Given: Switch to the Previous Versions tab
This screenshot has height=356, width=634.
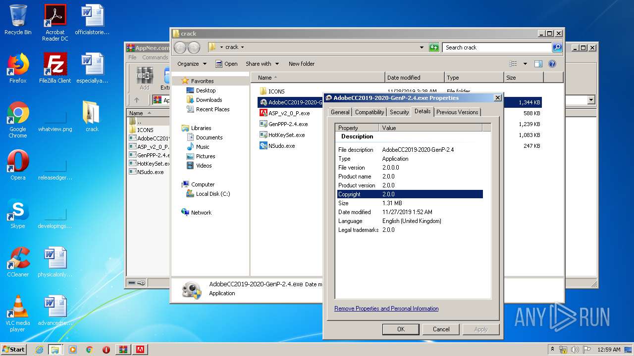Looking at the screenshot, I should pyautogui.click(x=457, y=112).
